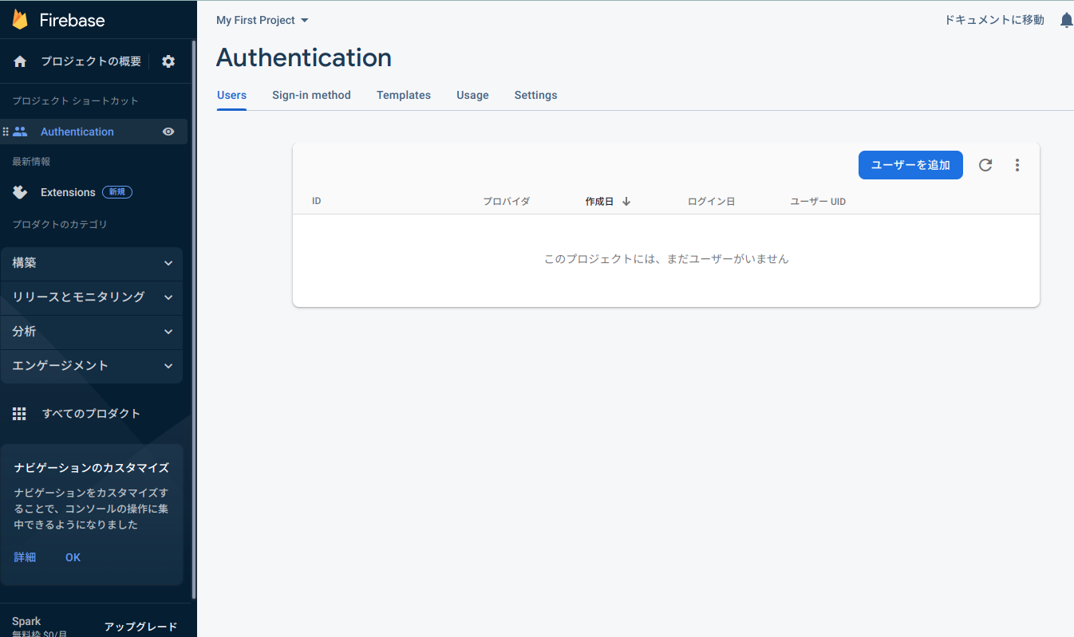Click the Extensions puzzle icon
The height and width of the screenshot is (637, 1074).
[20, 192]
